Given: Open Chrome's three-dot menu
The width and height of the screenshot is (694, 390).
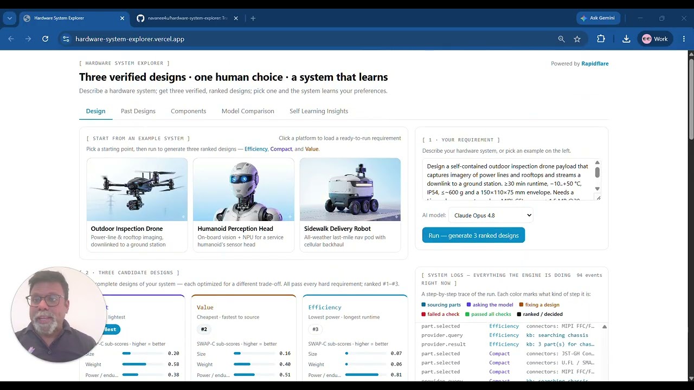Looking at the screenshot, I should coord(684,39).
